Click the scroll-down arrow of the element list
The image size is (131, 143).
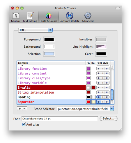point(112,102)
